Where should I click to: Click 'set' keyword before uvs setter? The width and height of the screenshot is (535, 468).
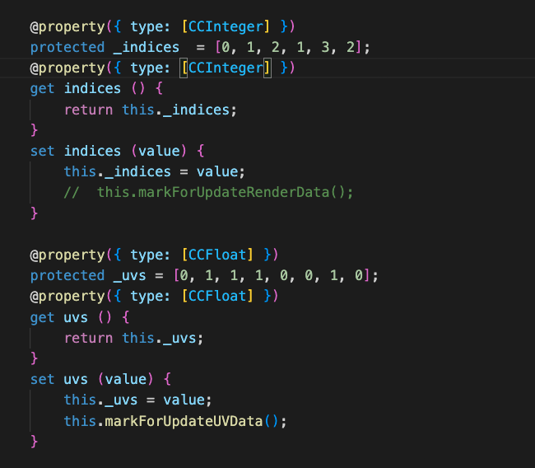[42, 380]
